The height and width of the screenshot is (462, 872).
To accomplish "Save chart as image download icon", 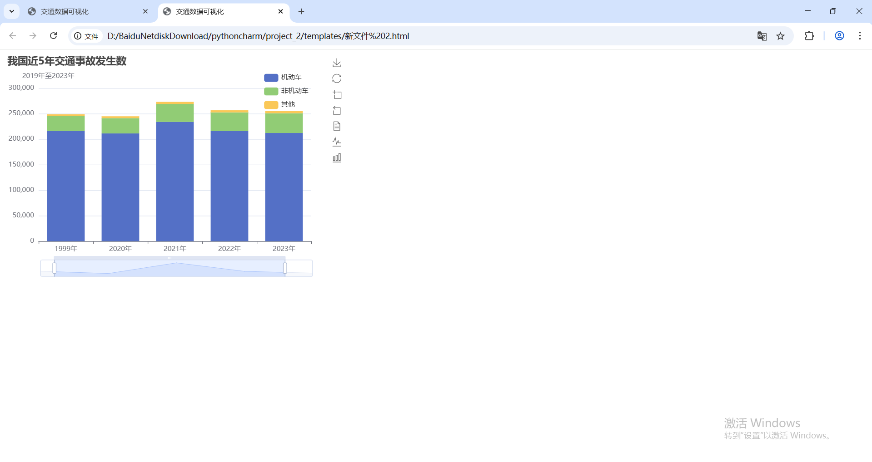I will 337,63.
